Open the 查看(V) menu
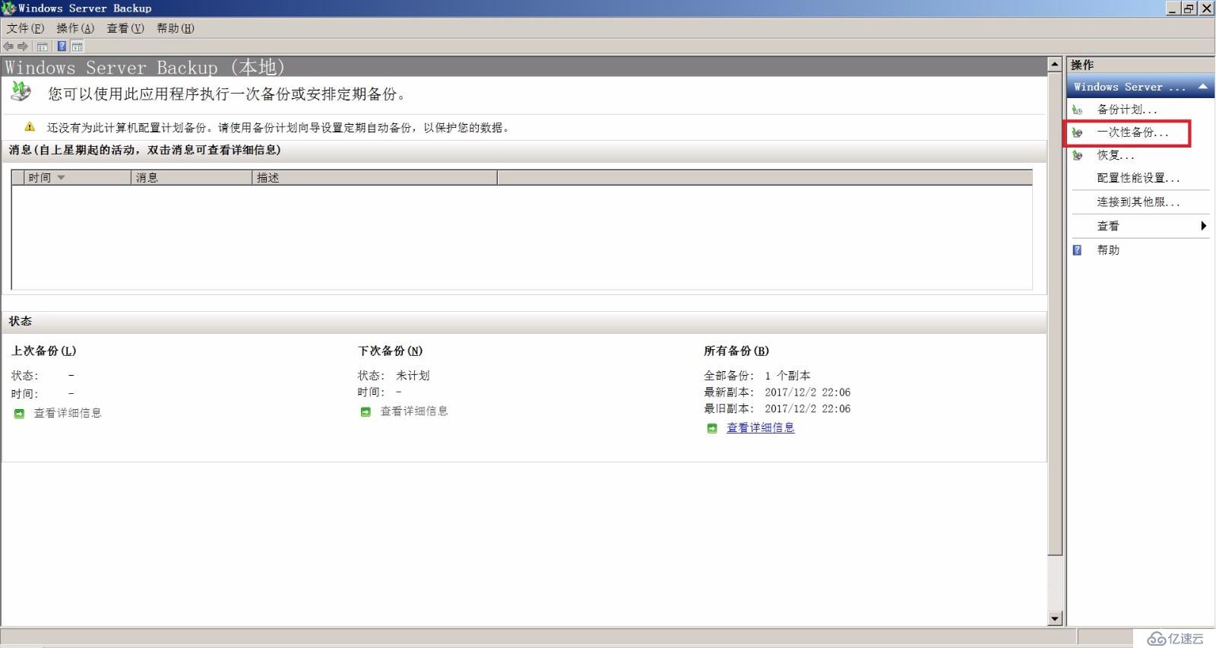1216x648 pixels. point(125,28)
